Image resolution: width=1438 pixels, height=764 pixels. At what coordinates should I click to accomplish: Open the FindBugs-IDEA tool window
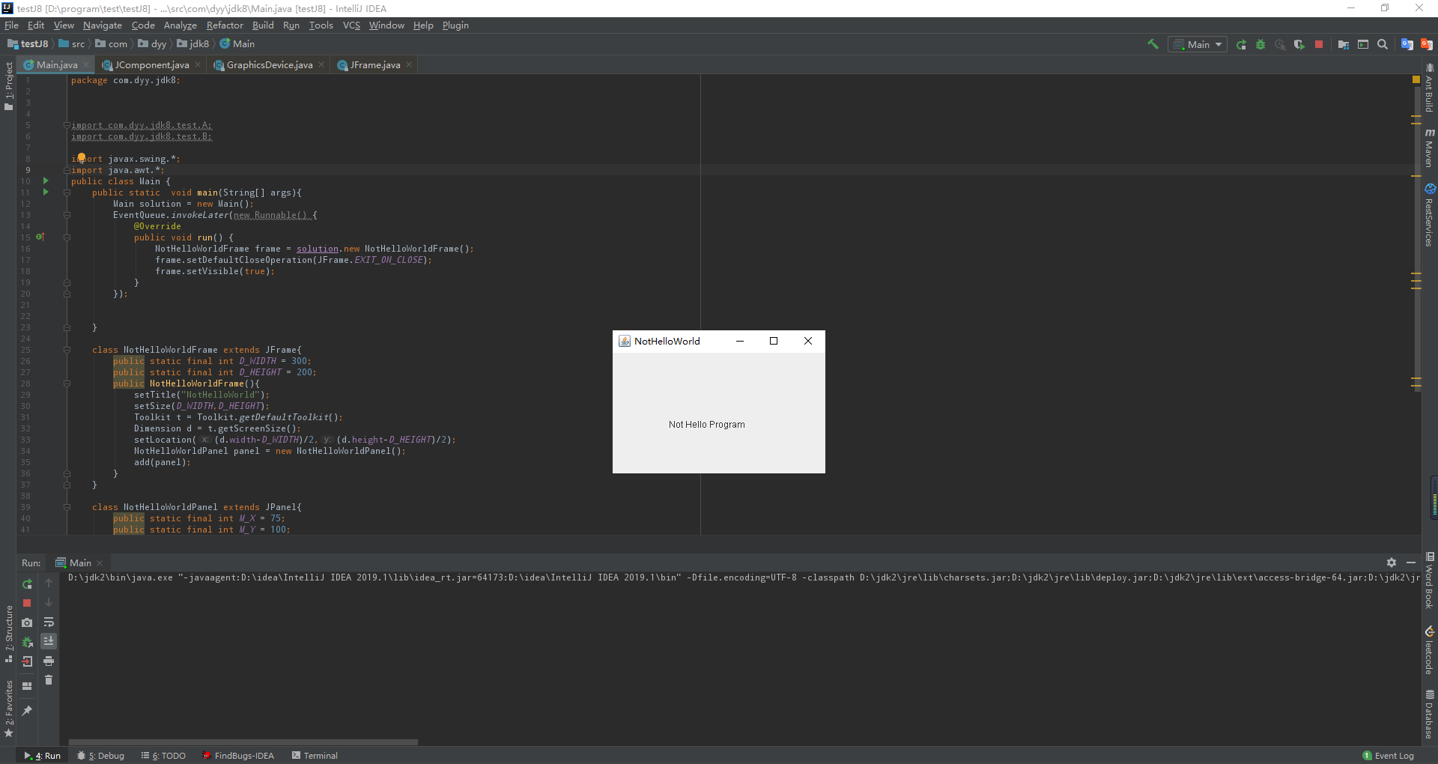click(238, 756)
